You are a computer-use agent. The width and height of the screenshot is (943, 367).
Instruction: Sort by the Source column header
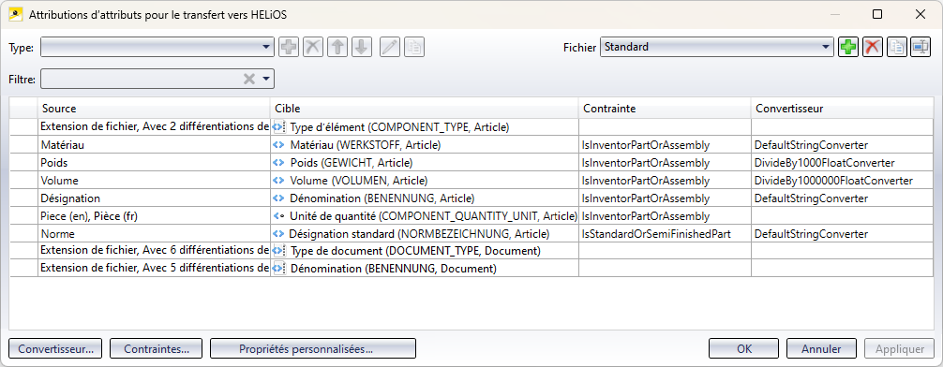(154, 109)
